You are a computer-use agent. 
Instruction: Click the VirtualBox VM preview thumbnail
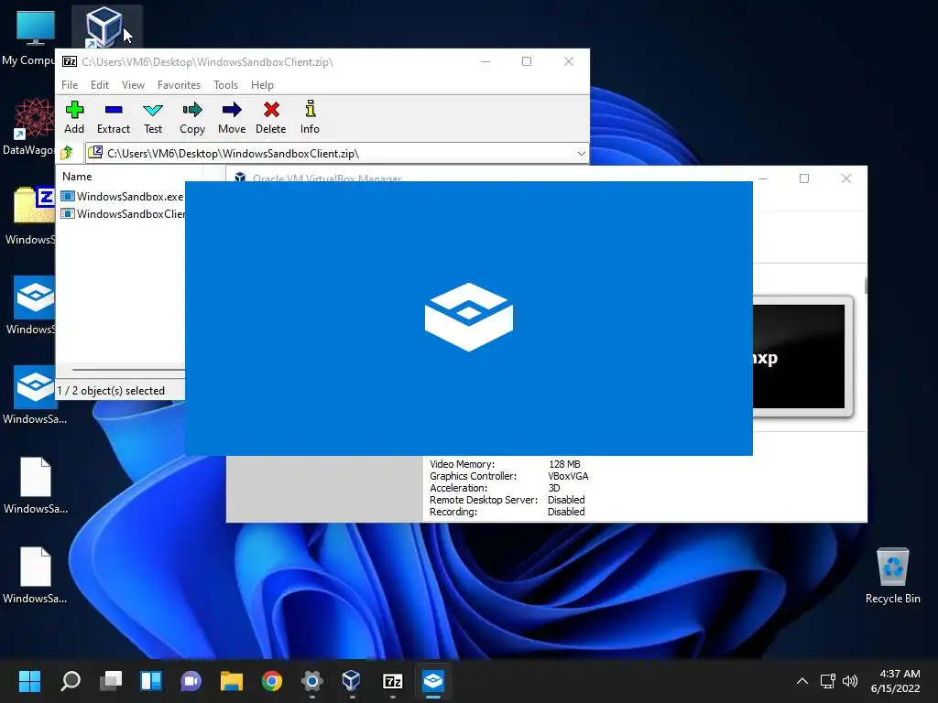click(802, 357)
